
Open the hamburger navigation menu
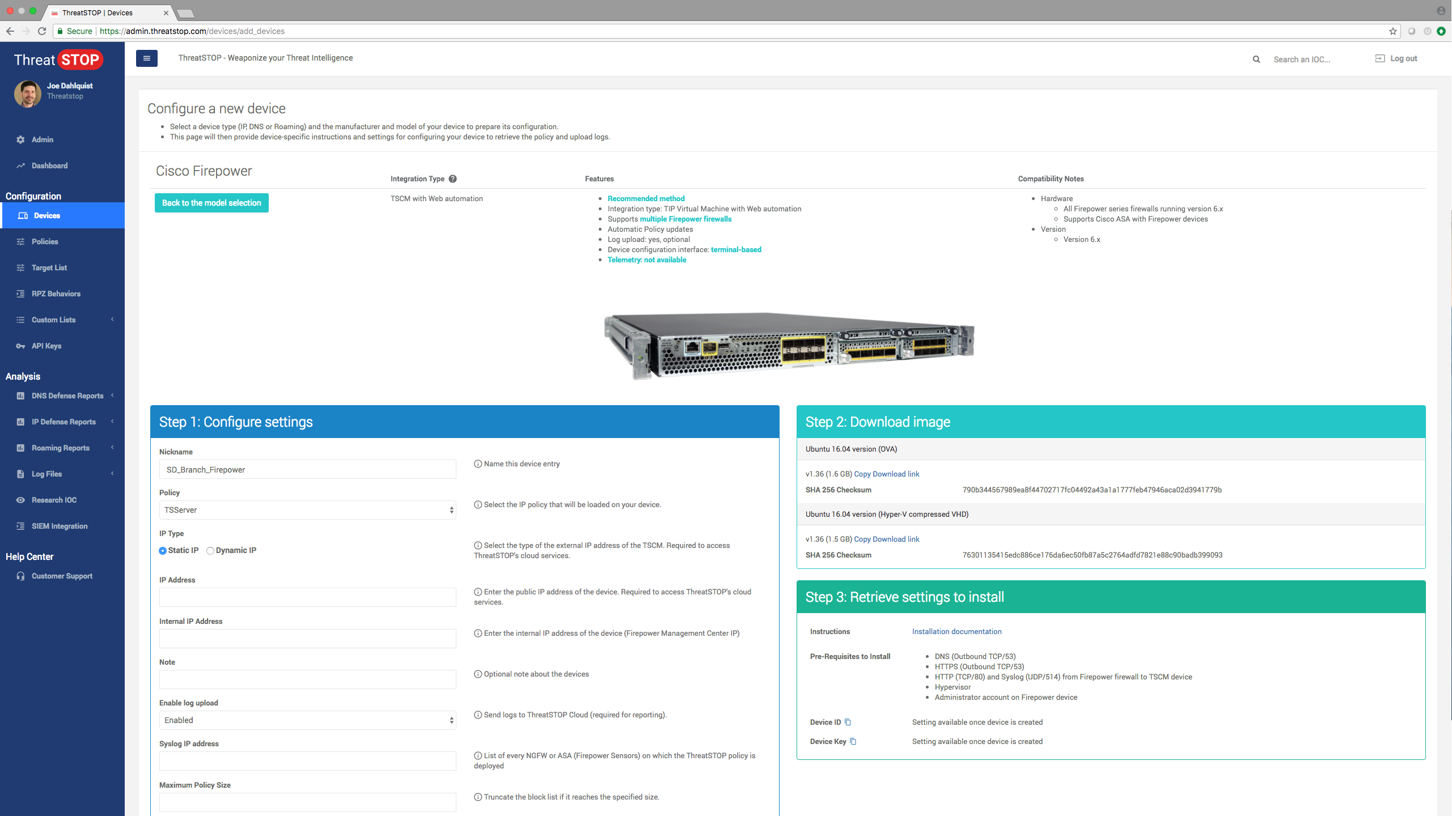[x=146, y=58]
